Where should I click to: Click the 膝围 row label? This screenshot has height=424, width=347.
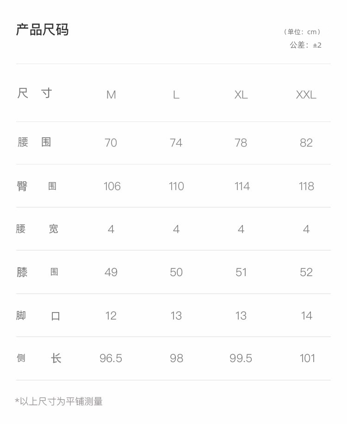(x=37, y=272)
